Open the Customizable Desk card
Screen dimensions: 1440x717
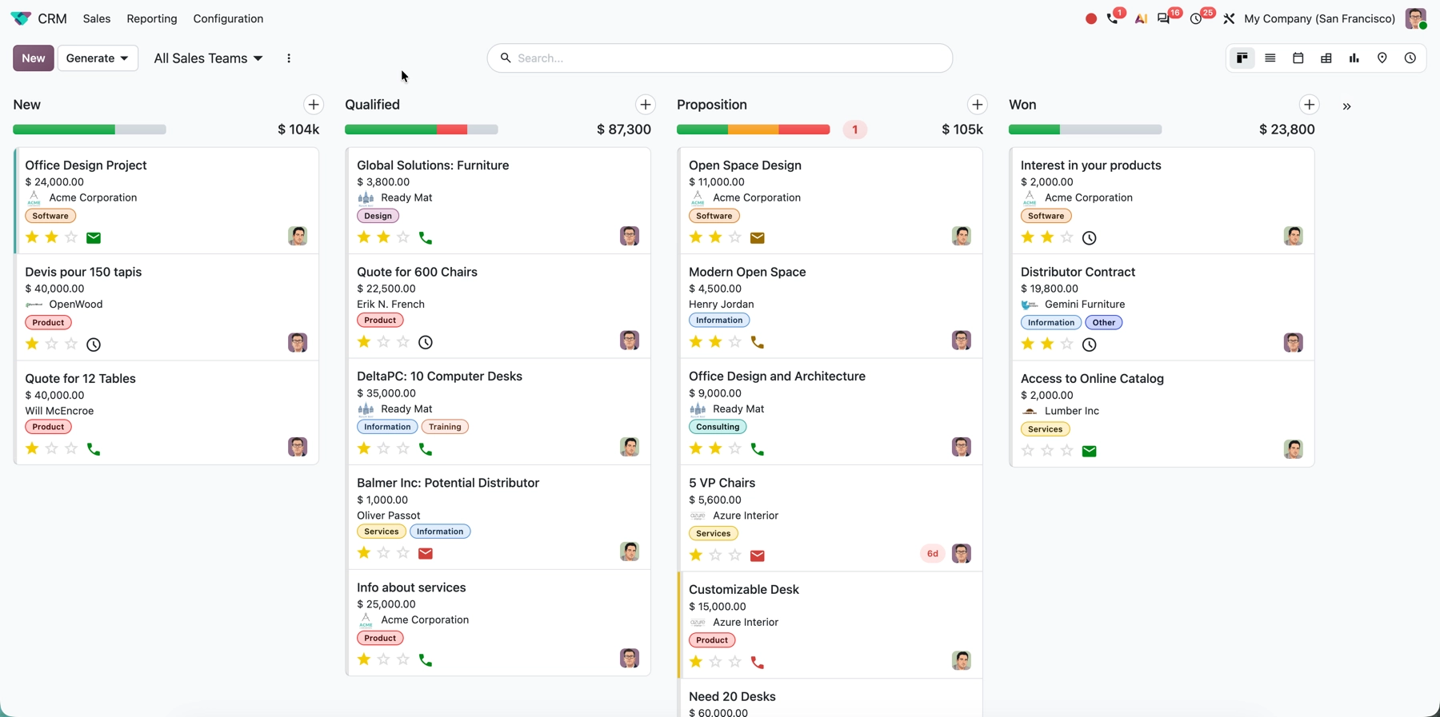pos(830,625)
